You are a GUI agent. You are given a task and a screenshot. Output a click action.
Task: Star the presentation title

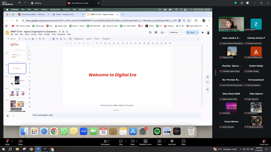click(60, 32)
